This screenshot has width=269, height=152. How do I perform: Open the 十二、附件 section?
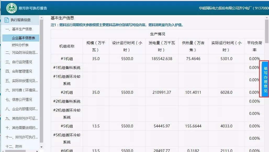pos(14,146)
